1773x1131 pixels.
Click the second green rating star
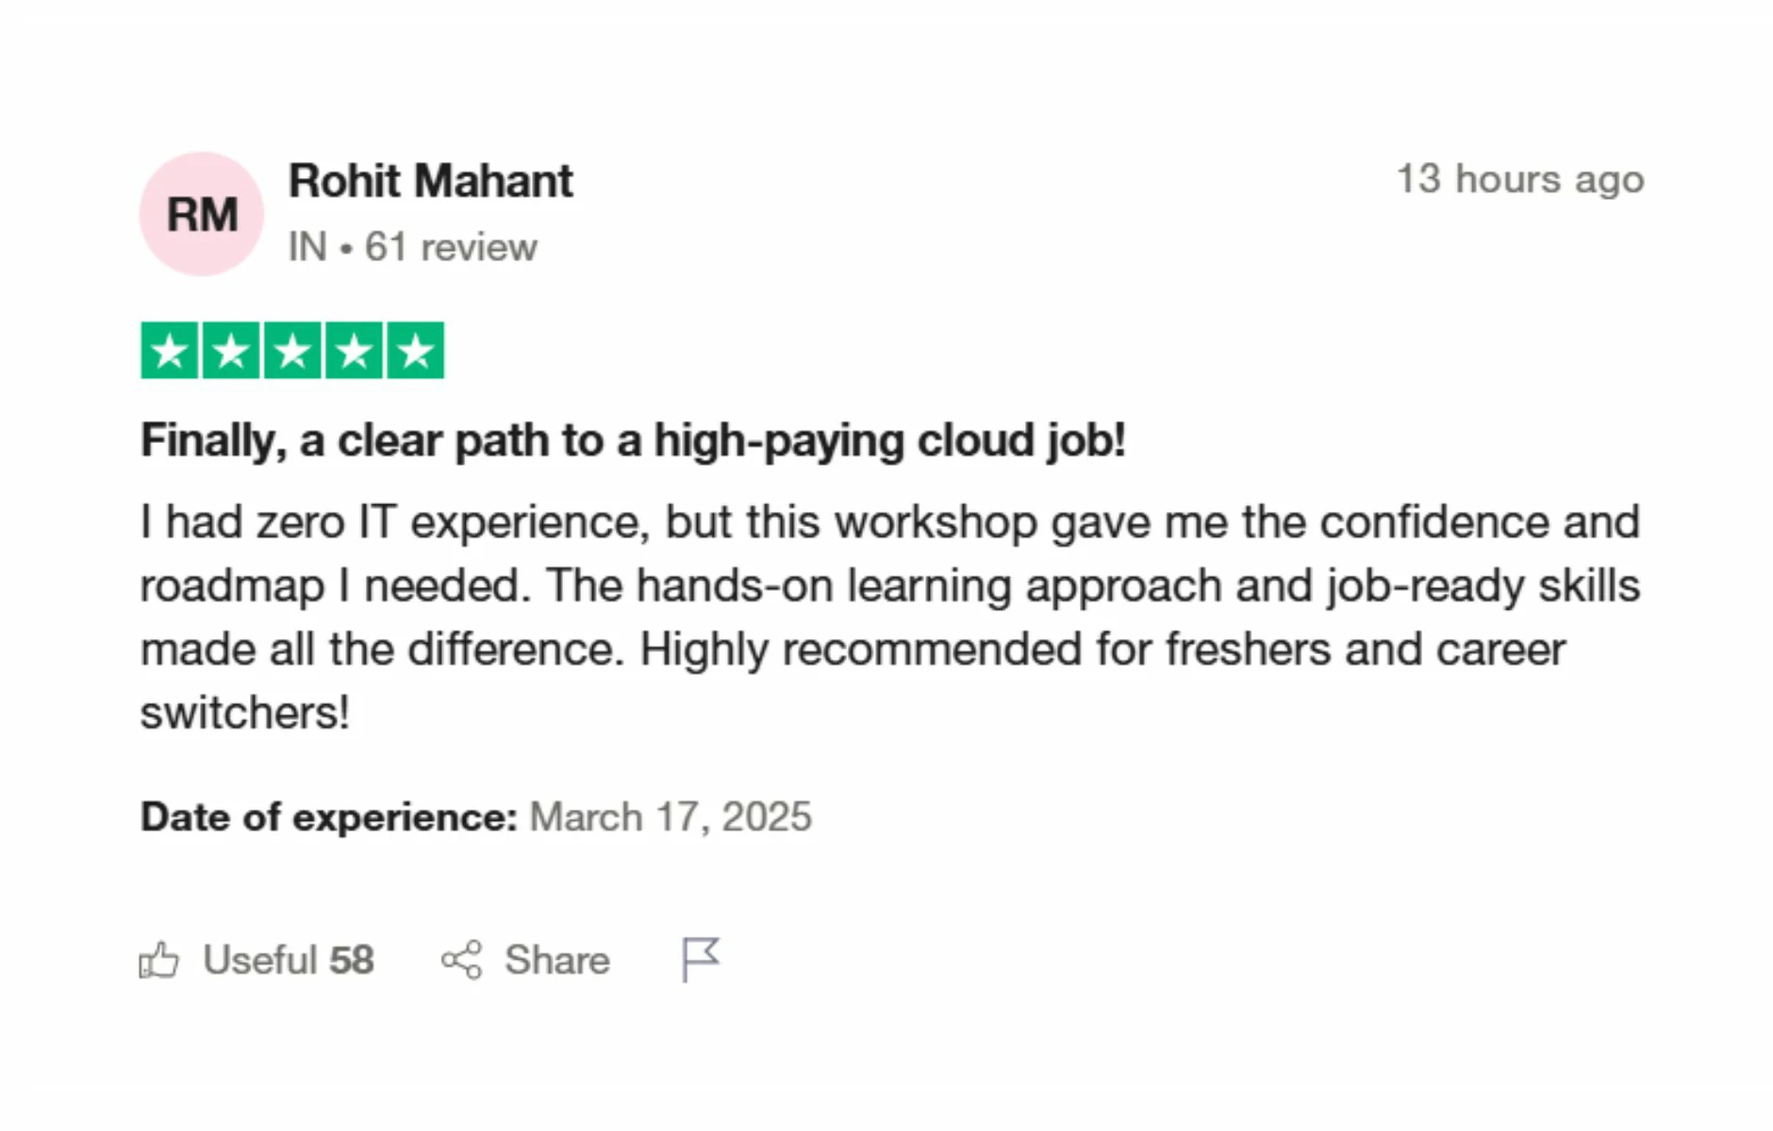coord(231,351)
